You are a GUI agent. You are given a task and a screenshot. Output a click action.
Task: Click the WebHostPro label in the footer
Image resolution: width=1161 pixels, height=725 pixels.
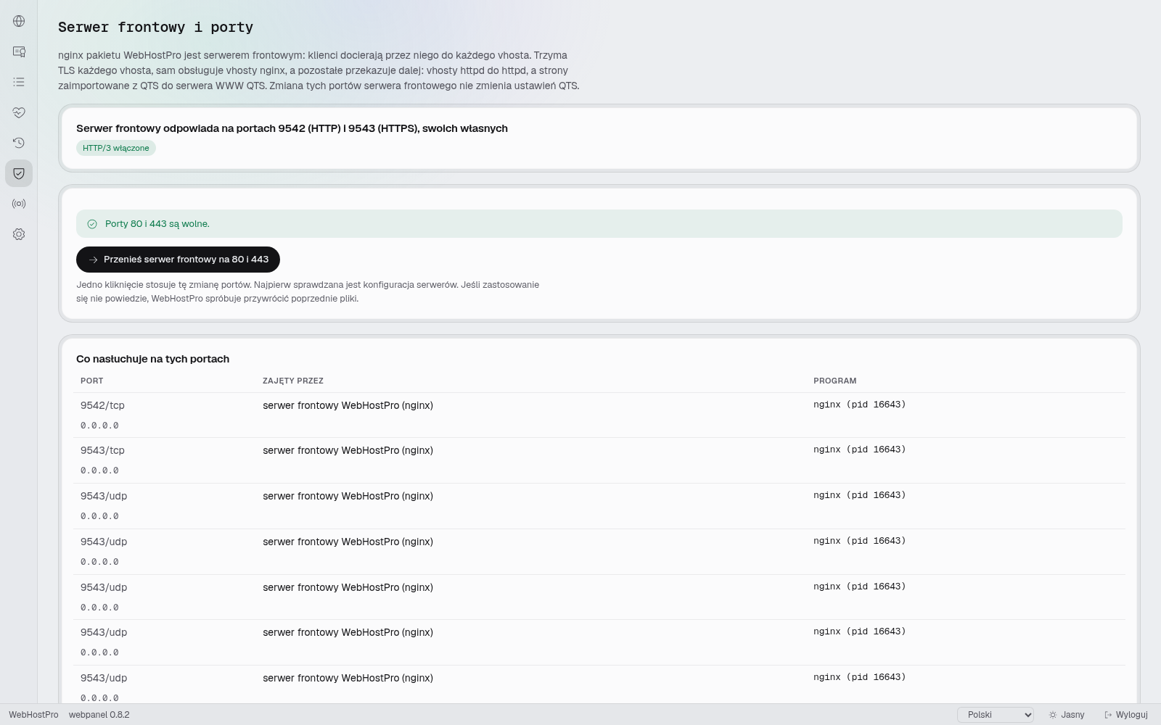[x=33, y=715]
